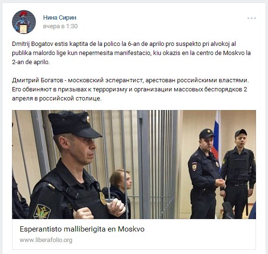
Task: Click the red beret in the profile avatar
Action: coord(23,13)
